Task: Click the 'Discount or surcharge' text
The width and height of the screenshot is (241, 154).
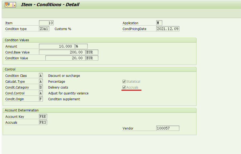Action: (64, 76)
